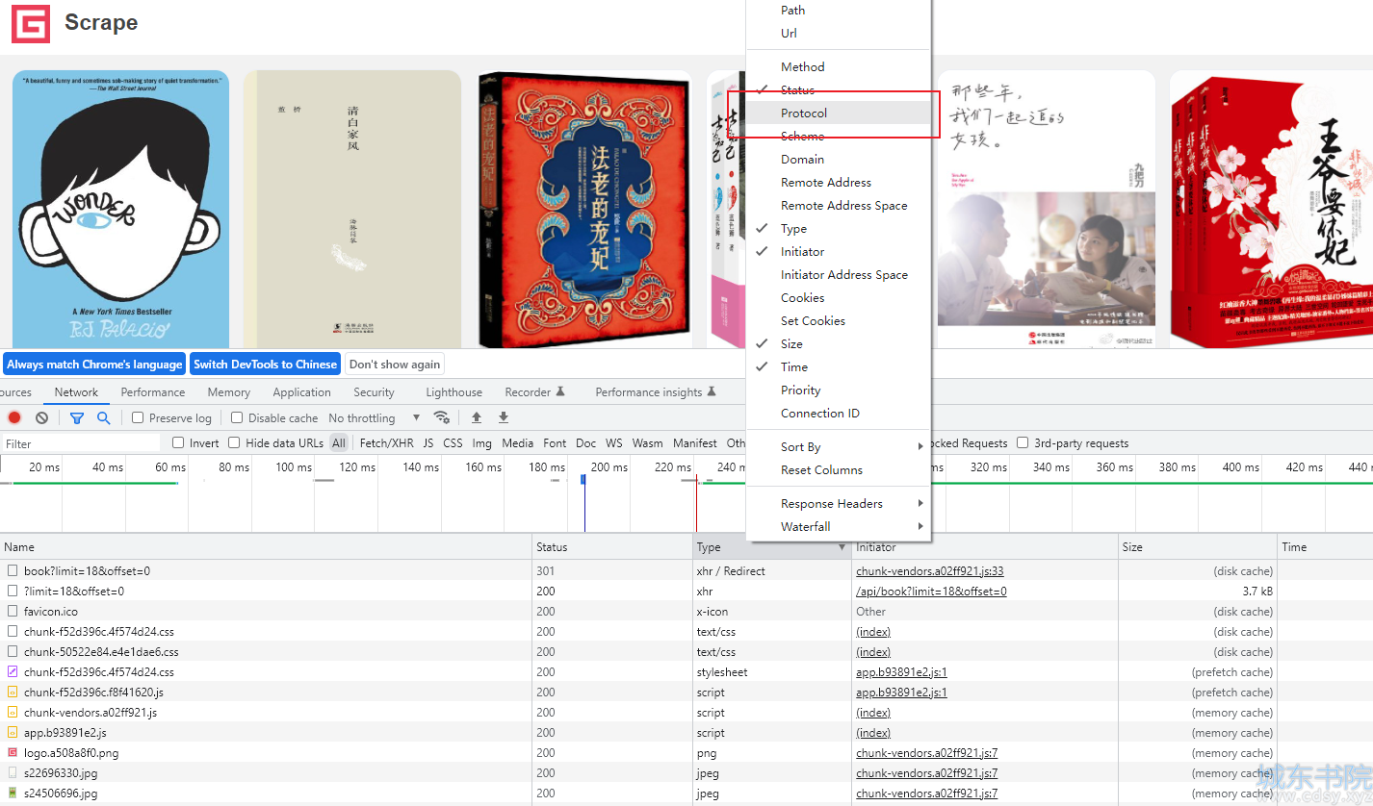1373x806 pixels.
Task: Enable Disable cache checkbox
Action: (237, 417)
